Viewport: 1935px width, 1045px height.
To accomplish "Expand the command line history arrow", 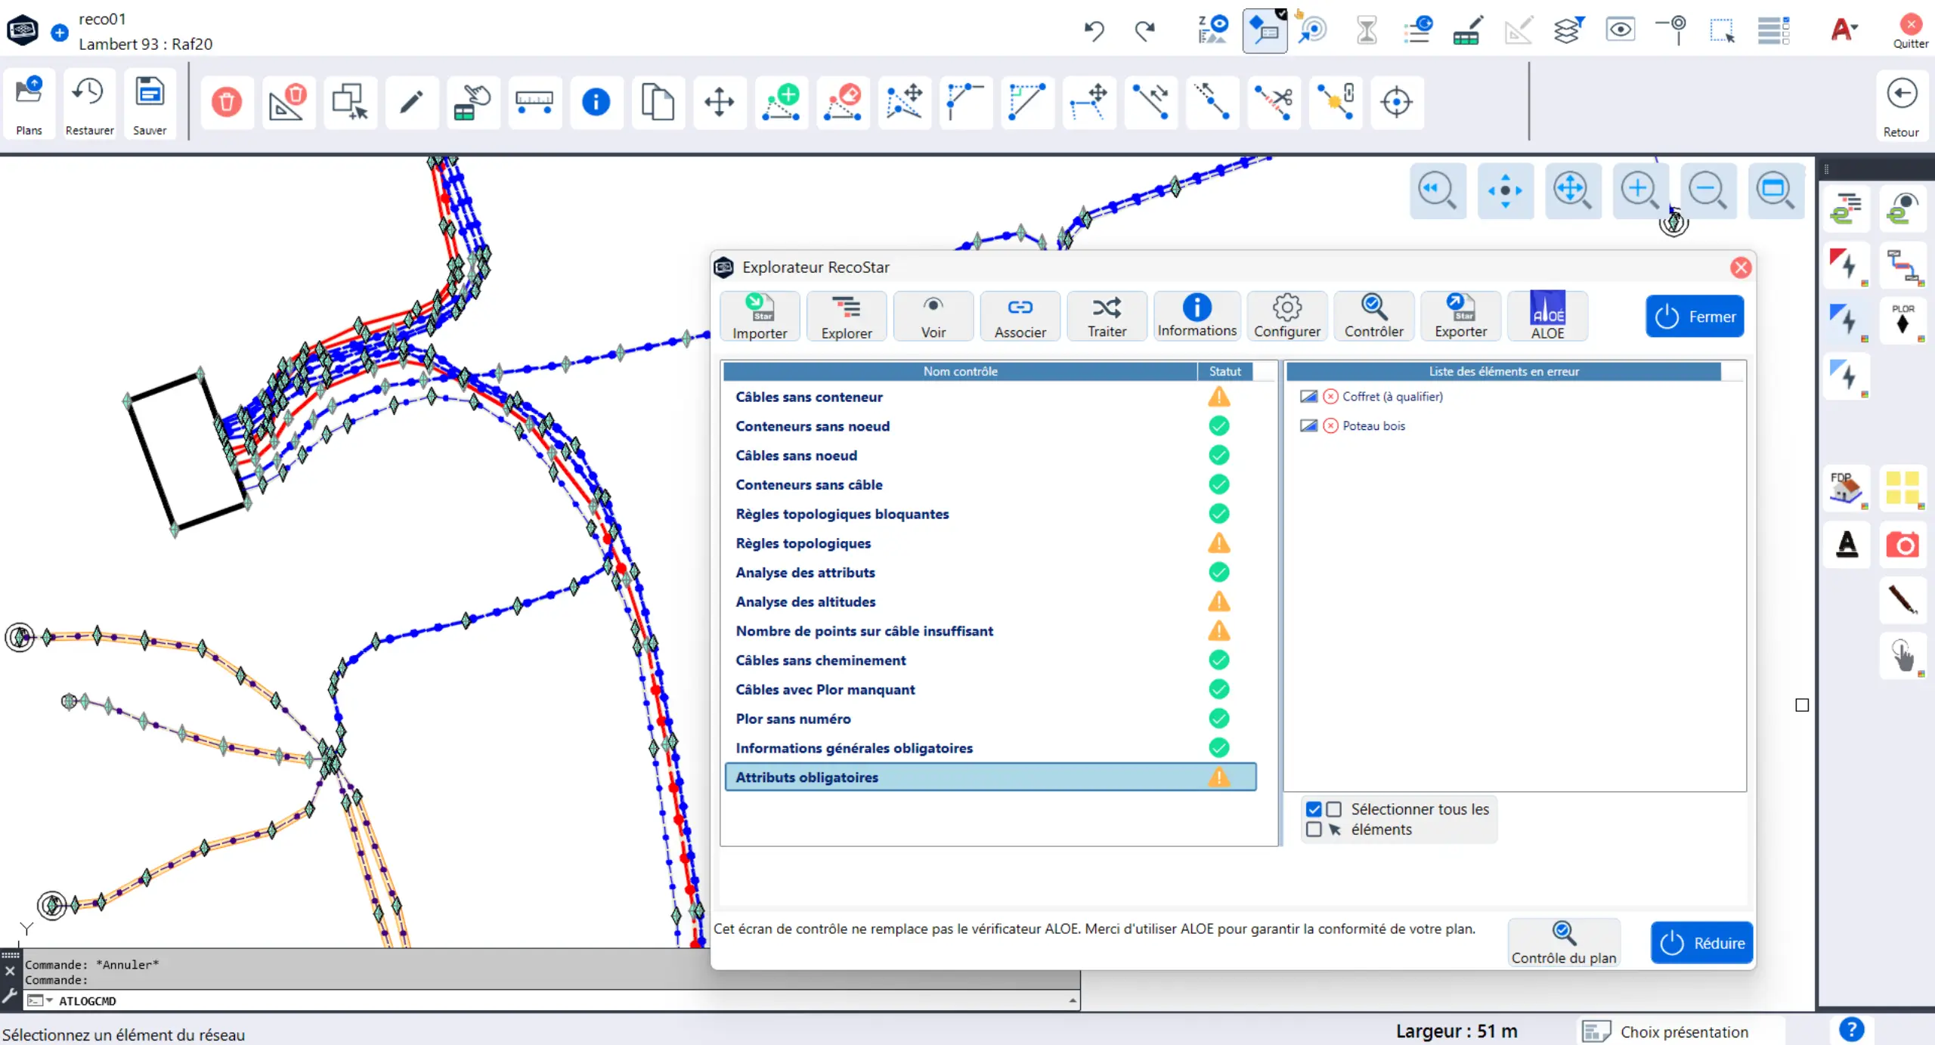I will (x=1073, y=1000).
